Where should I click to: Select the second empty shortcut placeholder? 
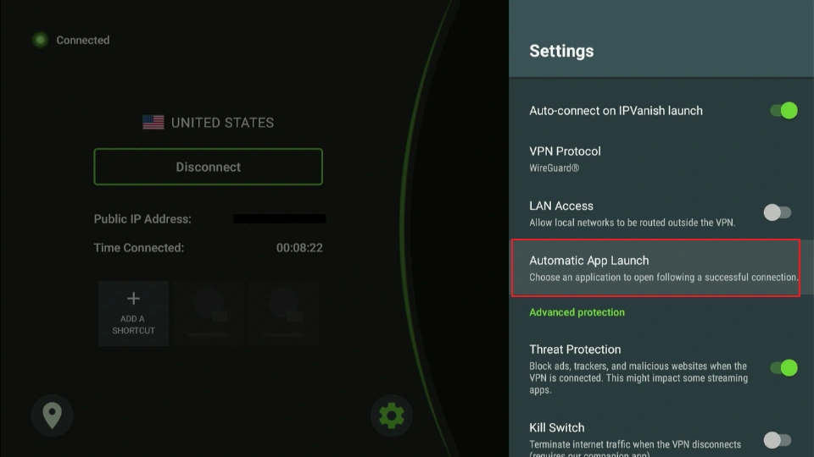pyautogui.click(x=283, y=313)
